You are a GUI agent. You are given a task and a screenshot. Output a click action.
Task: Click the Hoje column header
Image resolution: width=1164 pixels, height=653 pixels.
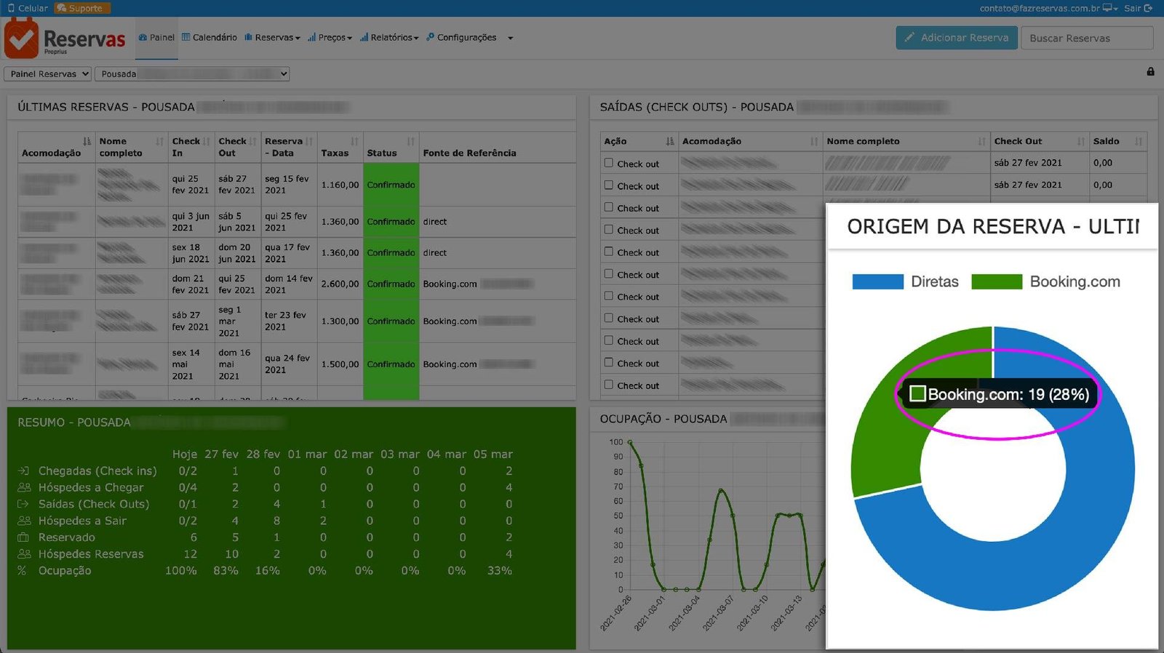(185, 454)
